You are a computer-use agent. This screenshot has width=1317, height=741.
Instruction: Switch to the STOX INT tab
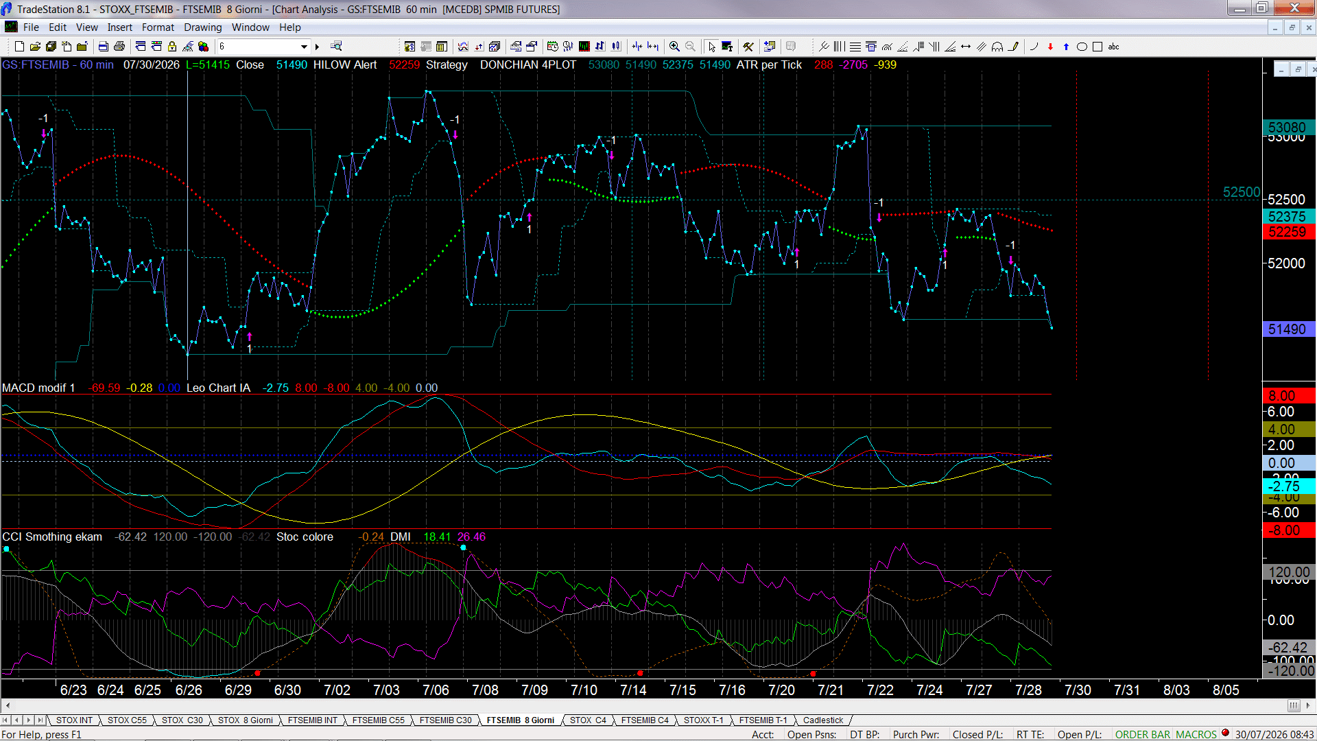coord(74,720)
